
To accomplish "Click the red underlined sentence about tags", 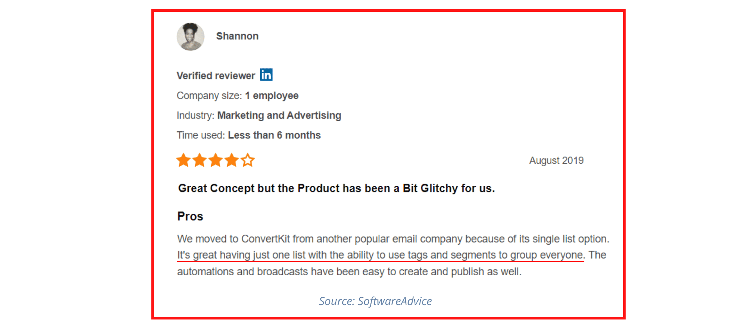I will tap(381, 255).
